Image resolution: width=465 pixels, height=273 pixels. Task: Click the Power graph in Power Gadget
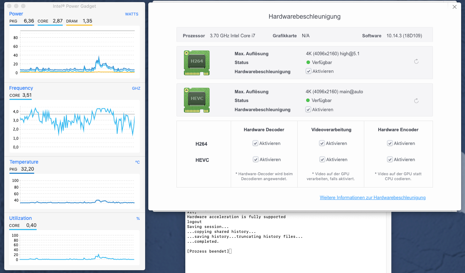point(74,52)
